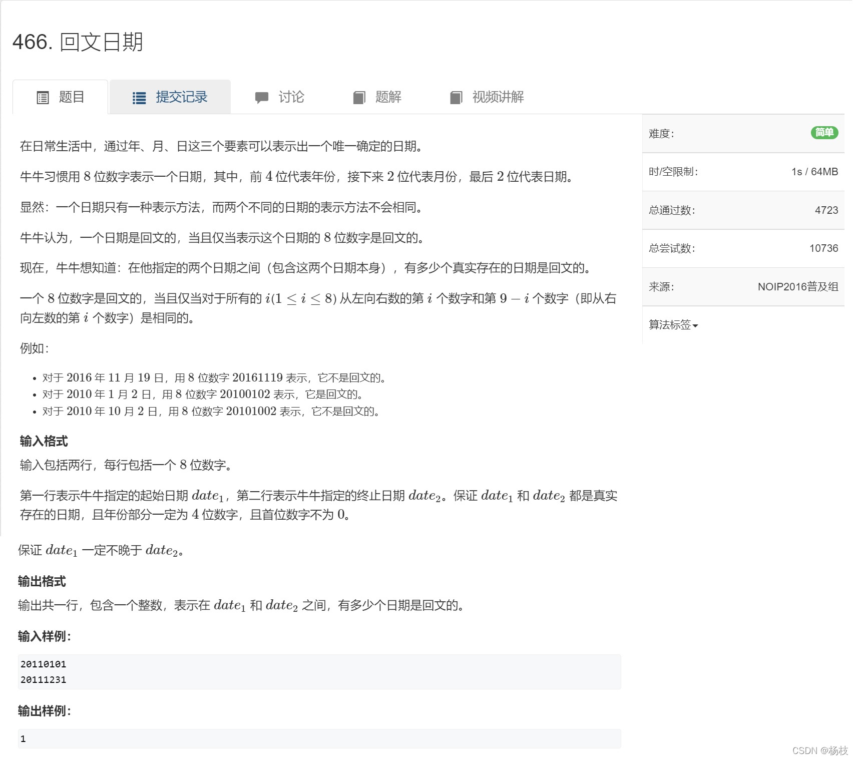Click the 总尝试数 label
Viewport: 856px width, 760px height.
click(x=672, y=248)
